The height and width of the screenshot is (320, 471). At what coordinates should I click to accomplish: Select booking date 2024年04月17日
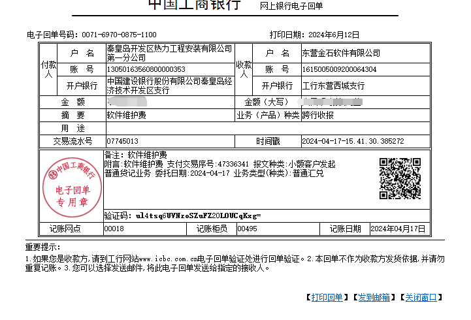click(398, 229)
